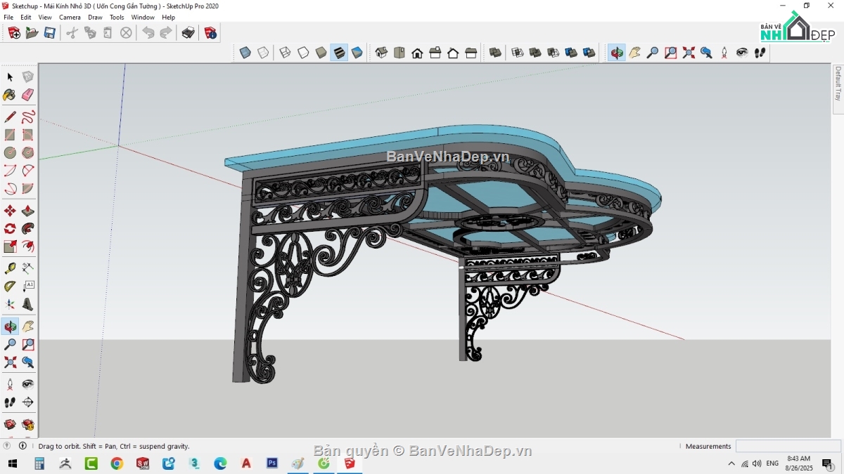This screenshot has width=844, height=474.
Task: Switch to the Iso view
Action: [x=381, y=52]
